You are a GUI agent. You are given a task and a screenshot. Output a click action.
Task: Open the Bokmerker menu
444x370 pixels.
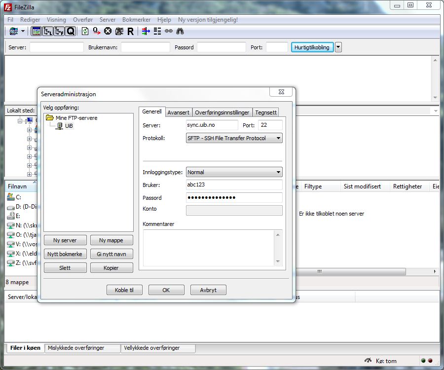click(136, 20)
